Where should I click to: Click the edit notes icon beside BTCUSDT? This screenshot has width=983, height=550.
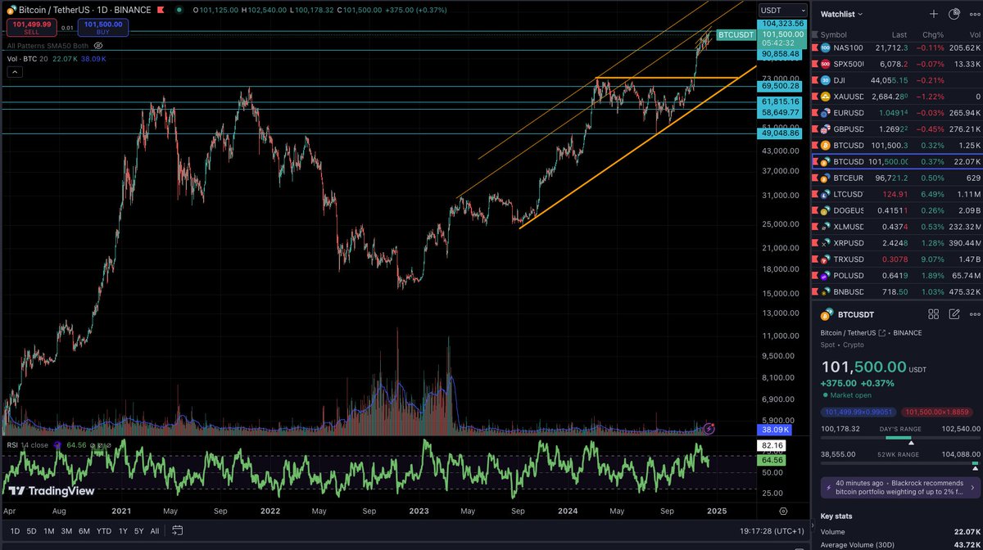(x=954, y=313)
